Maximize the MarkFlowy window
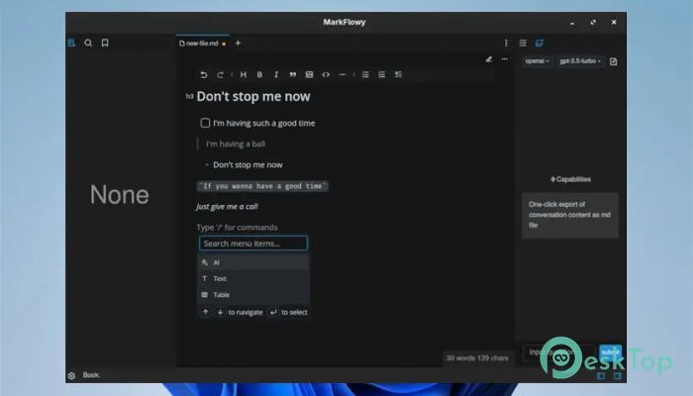693x396 pixels. [593, 22]
